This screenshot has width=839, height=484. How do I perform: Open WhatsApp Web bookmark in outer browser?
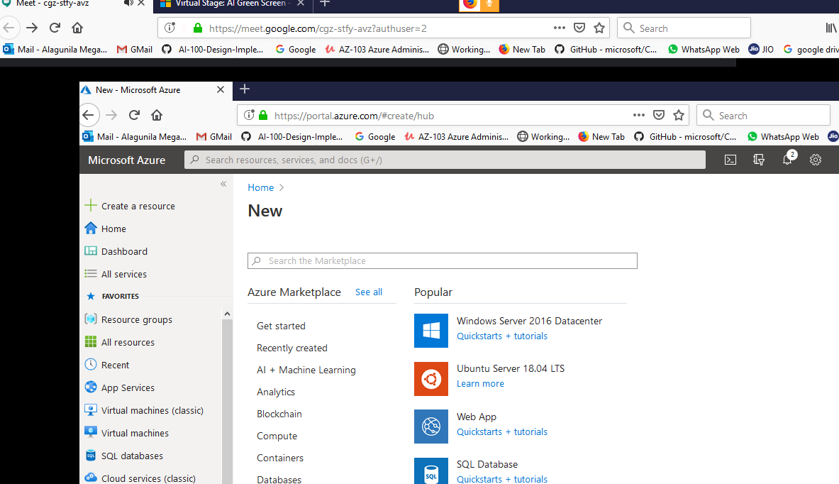tap(704, 49)
